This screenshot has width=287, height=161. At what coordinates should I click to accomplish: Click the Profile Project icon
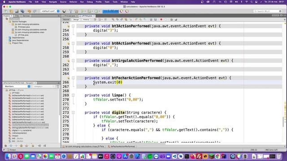(x=96, y=11)
